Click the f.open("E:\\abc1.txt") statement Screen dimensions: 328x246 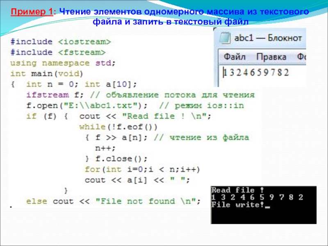[87, 105]
